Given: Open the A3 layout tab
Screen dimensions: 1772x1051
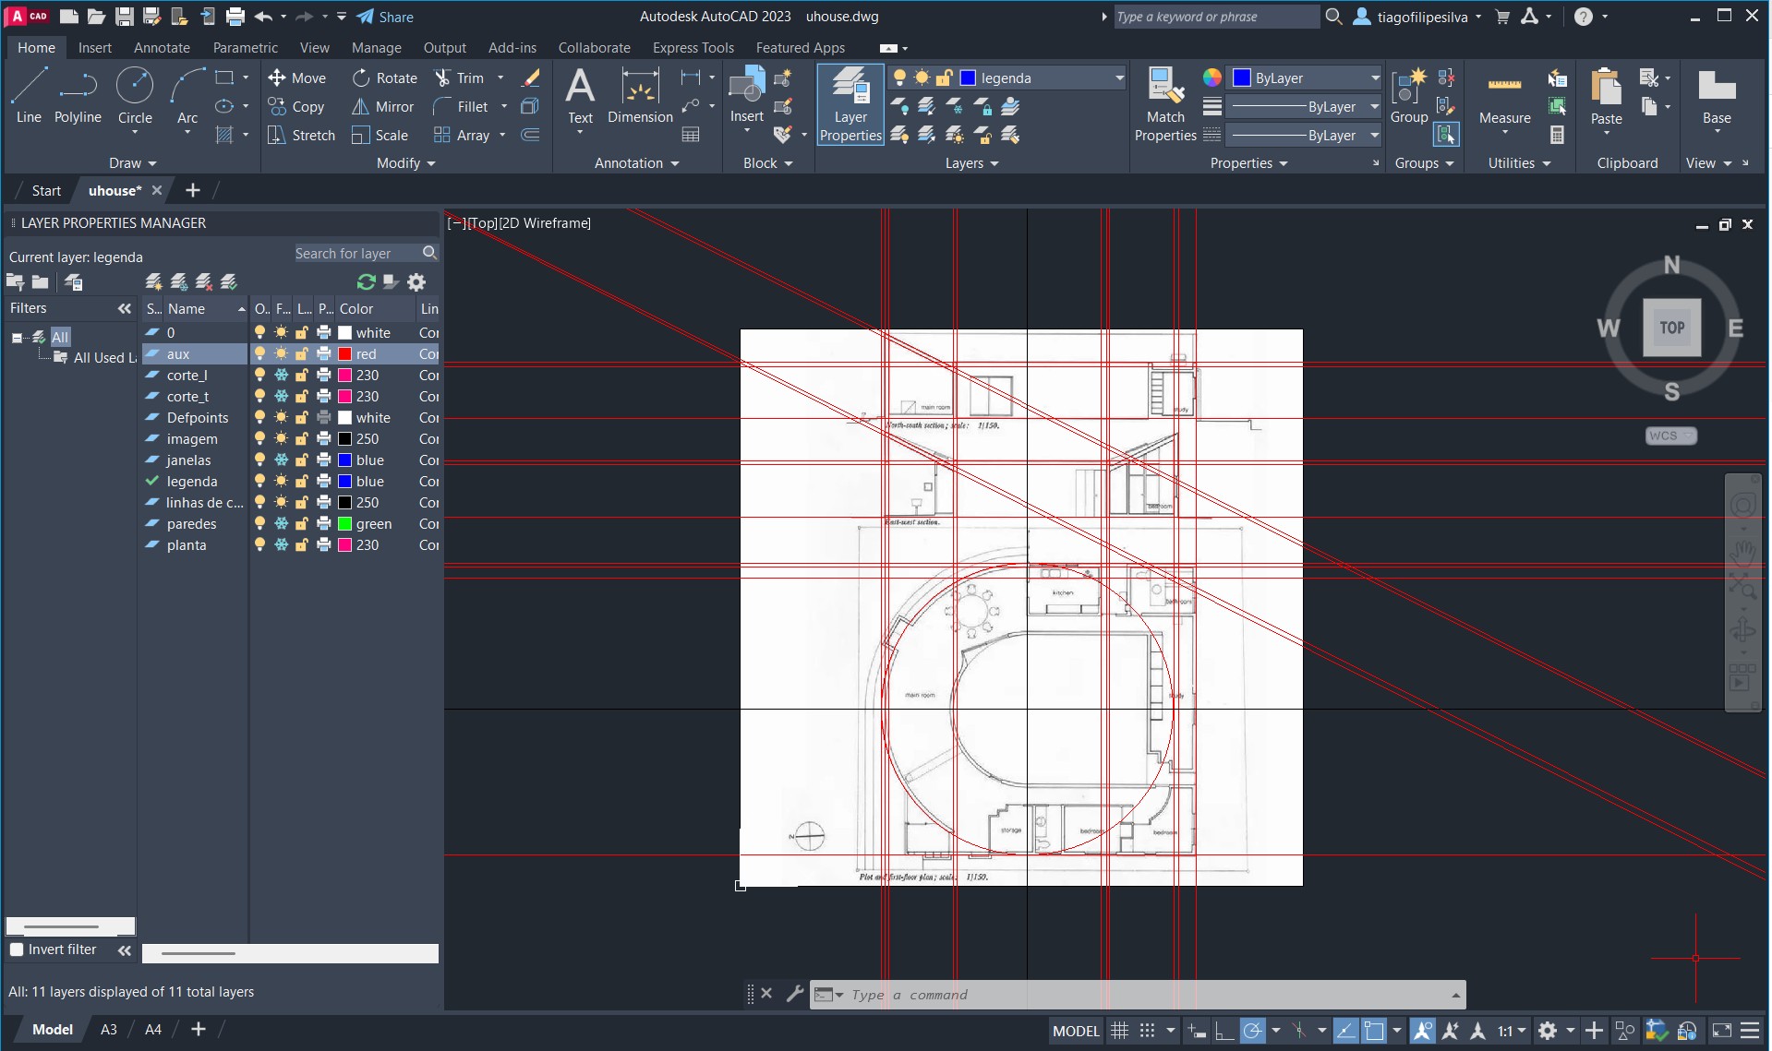Looking at the screenshot, I should pyautogui.click(x=108, y=1029).
